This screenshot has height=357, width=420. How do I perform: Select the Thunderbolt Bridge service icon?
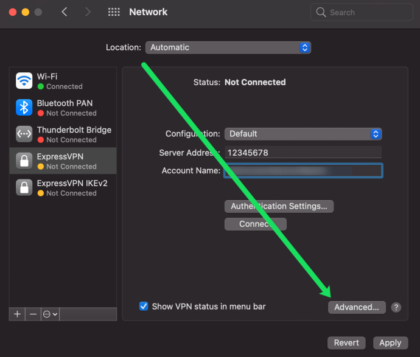24,134
